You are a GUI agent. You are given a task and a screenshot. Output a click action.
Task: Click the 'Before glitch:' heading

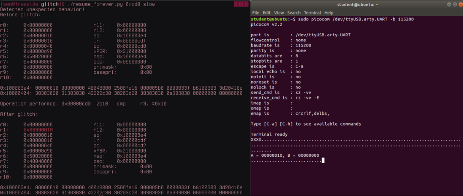[21, 15]
